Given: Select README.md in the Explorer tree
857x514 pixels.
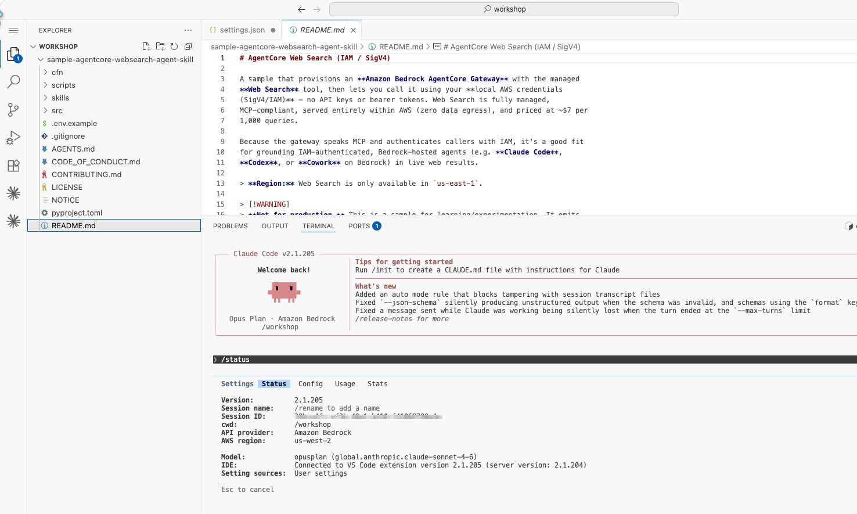Looking at the screenshot, I should (x=114, y=225).
